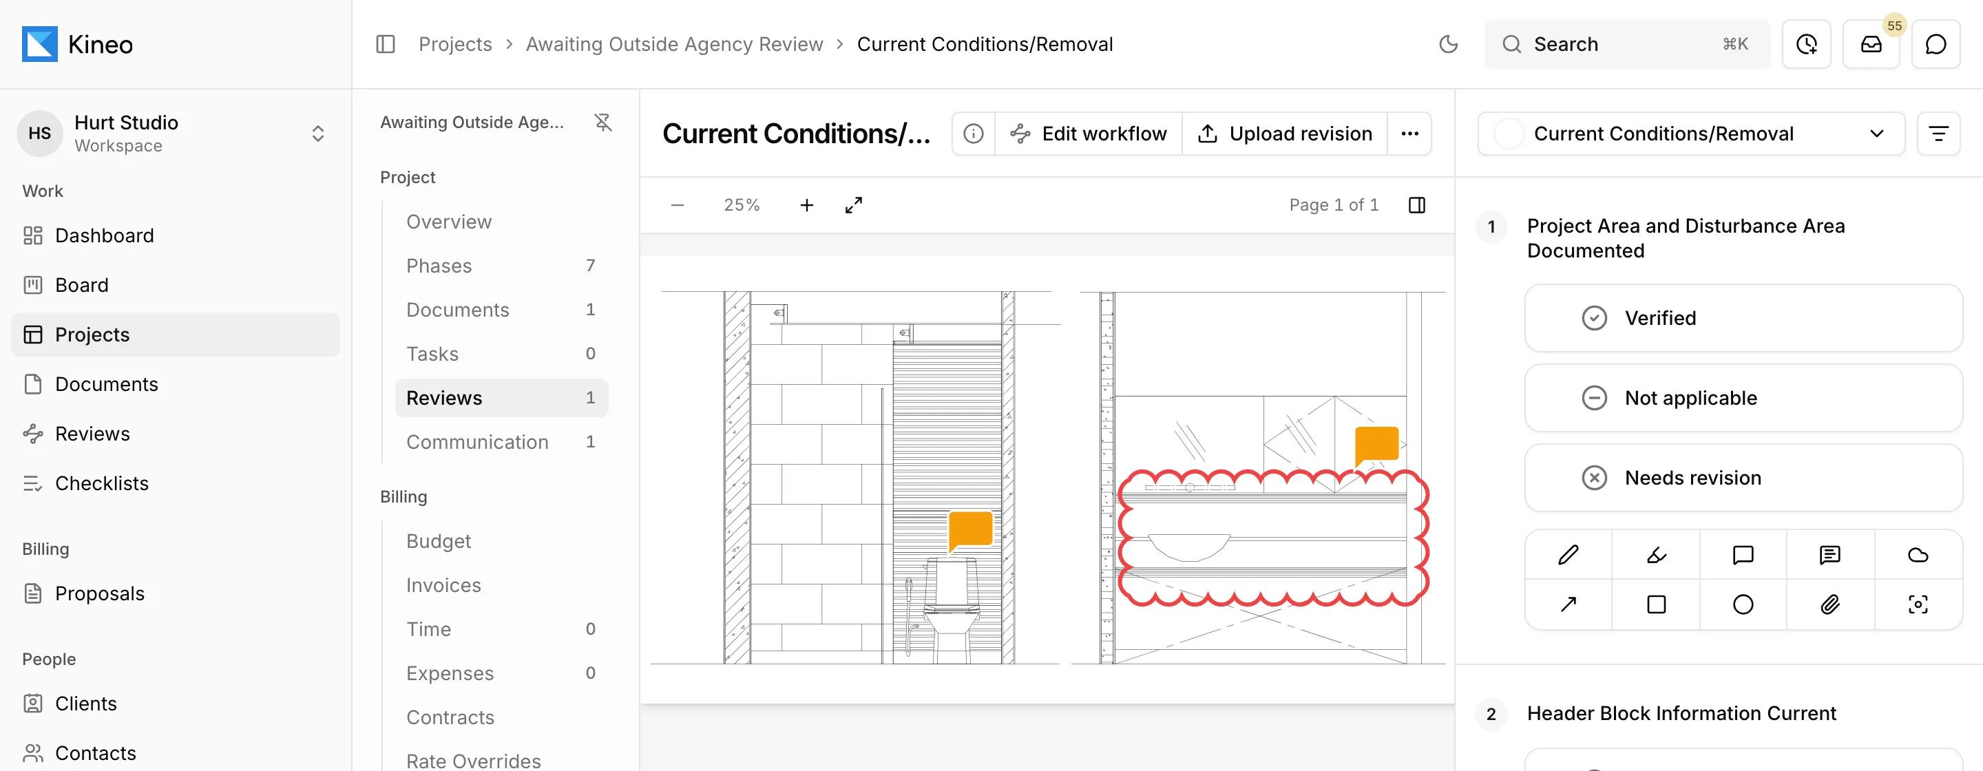The image size is (1983, 771).
Task: Click the Kineo logo
Action: click(x=77, y=44)
